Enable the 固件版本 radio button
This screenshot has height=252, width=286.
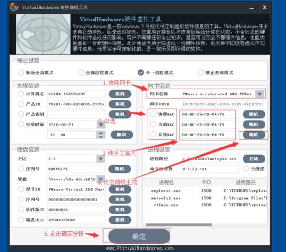(21, 210)
